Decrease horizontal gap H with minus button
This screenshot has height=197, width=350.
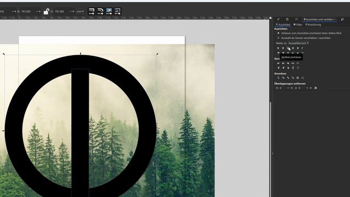(288, 88)
